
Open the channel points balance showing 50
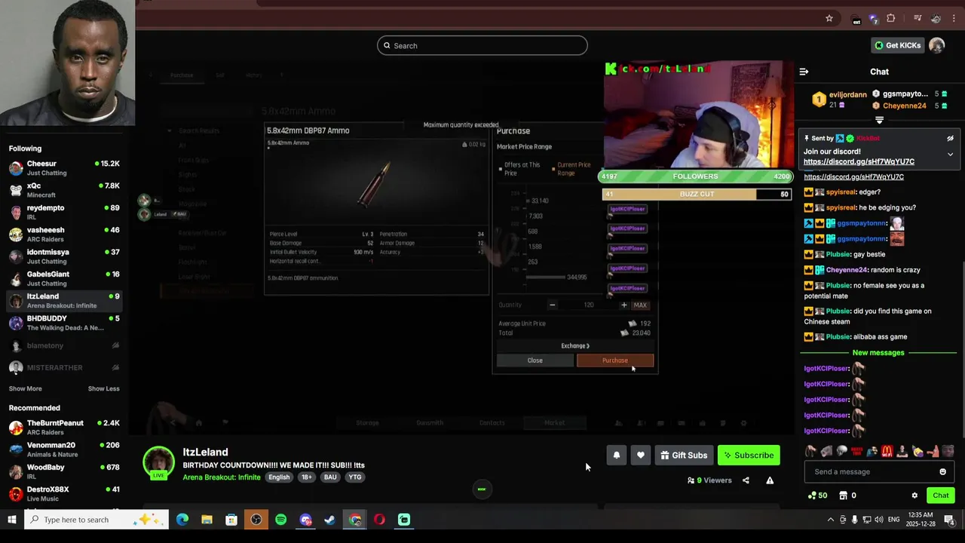(x=817, y=495)
